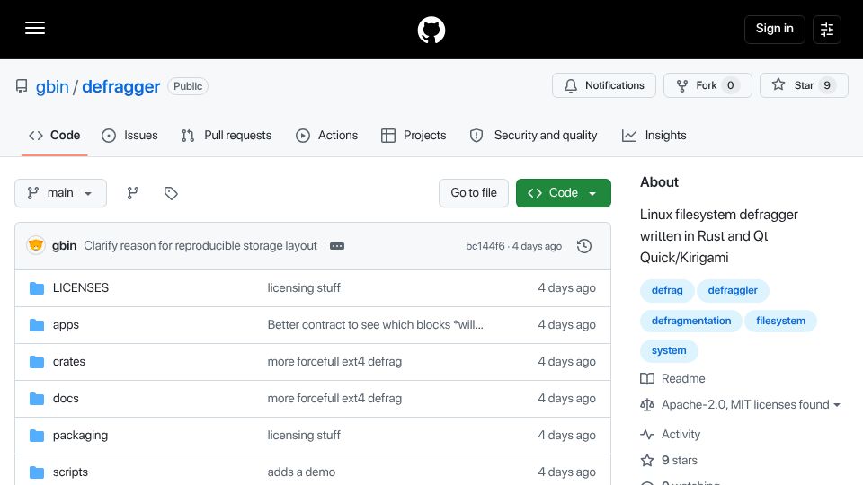The image size is (863, 485).
Task: Select the filesystem topic tag
Action: pyautogui.click(x=780, y=321)
